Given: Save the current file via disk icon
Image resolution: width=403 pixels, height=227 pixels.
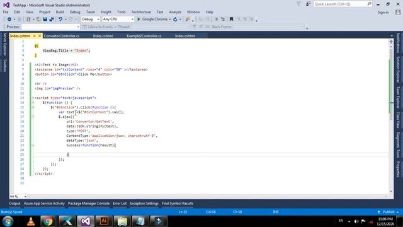Looking at the screenshot, I should [45, 20].
